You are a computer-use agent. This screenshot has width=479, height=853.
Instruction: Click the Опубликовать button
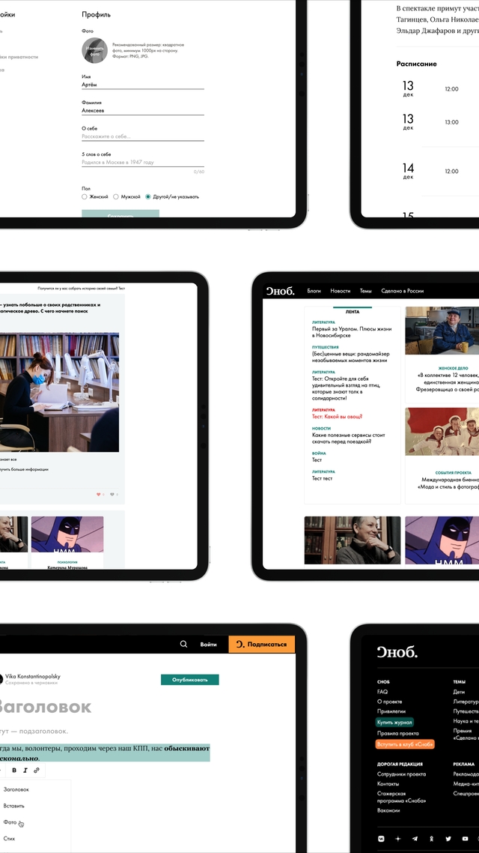pyautogui.click(x=189, y=679)
